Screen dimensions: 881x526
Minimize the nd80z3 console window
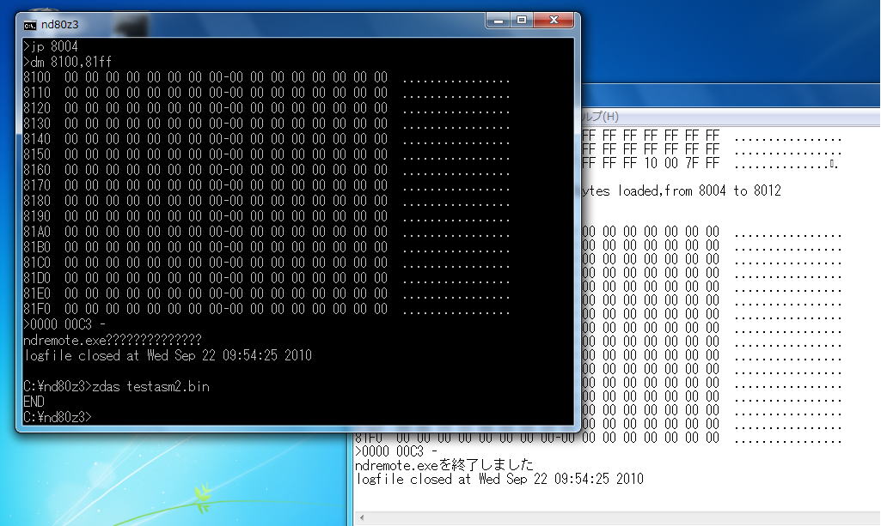click(x=498, y=21)
